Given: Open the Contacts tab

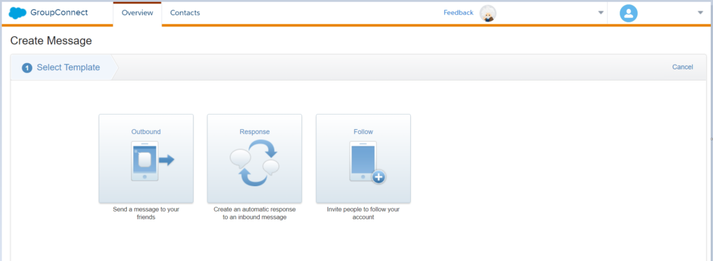Looking at the screenshot, I should click(x=185, y=12).
